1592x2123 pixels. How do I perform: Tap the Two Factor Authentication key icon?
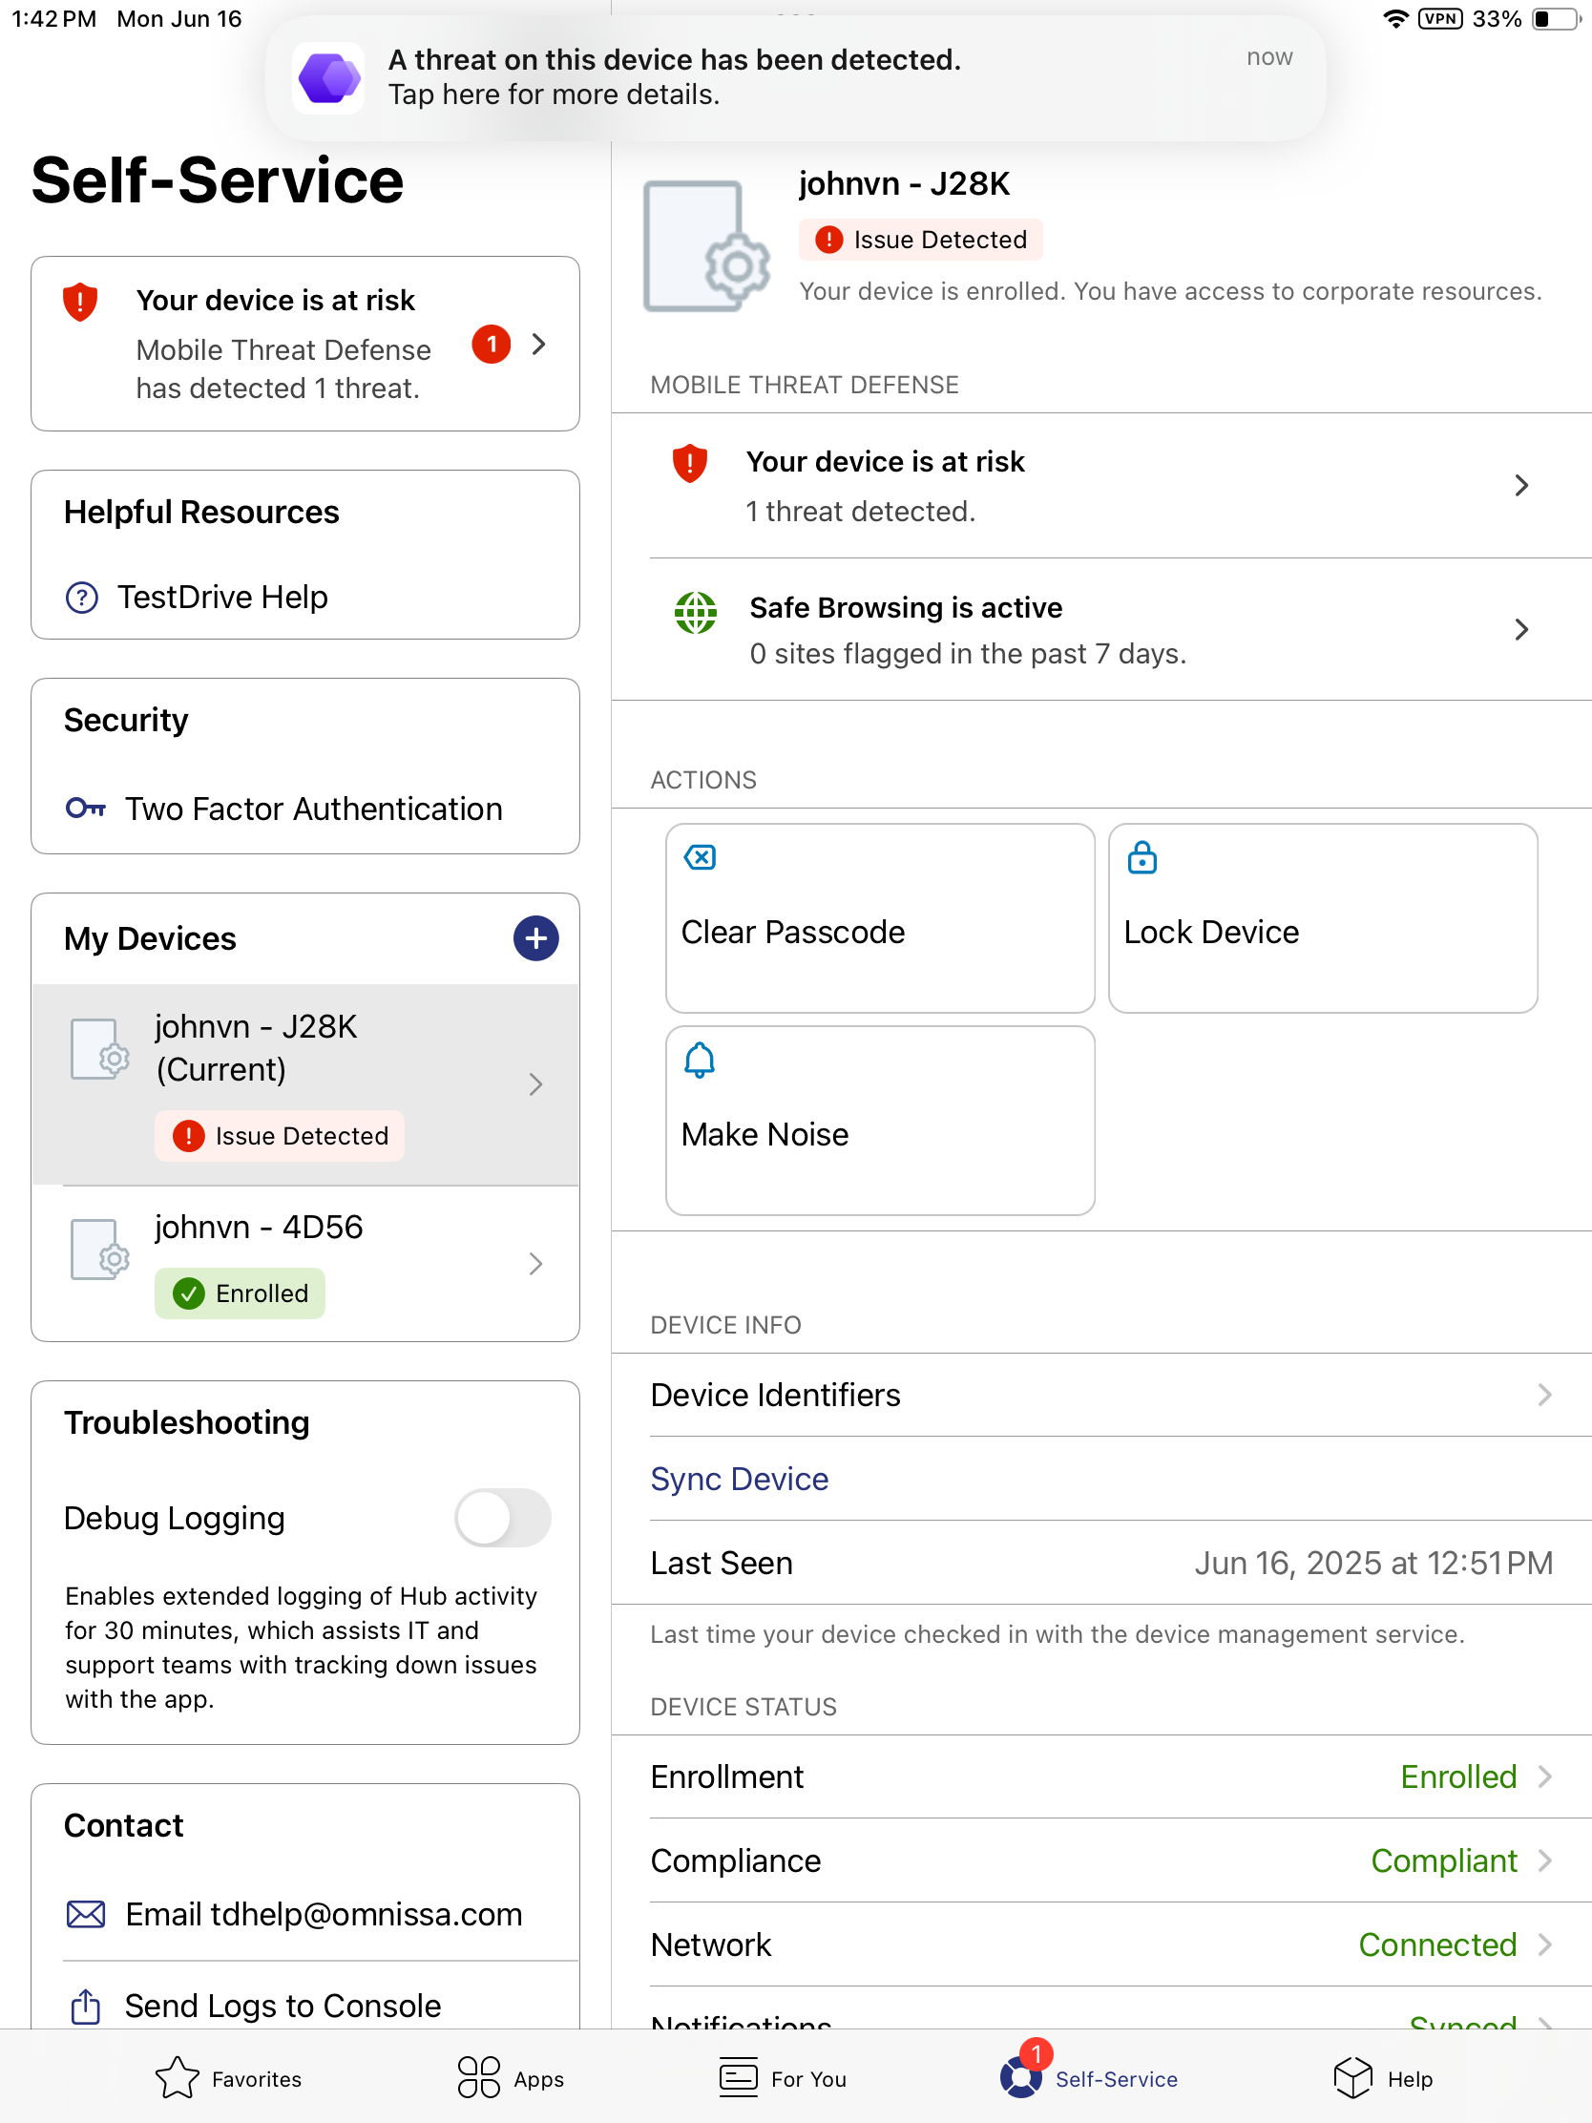[85, 809]
